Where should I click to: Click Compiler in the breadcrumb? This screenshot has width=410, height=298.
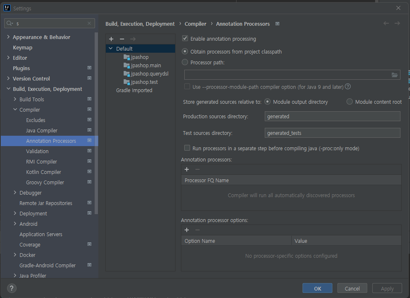click(195, 24)
